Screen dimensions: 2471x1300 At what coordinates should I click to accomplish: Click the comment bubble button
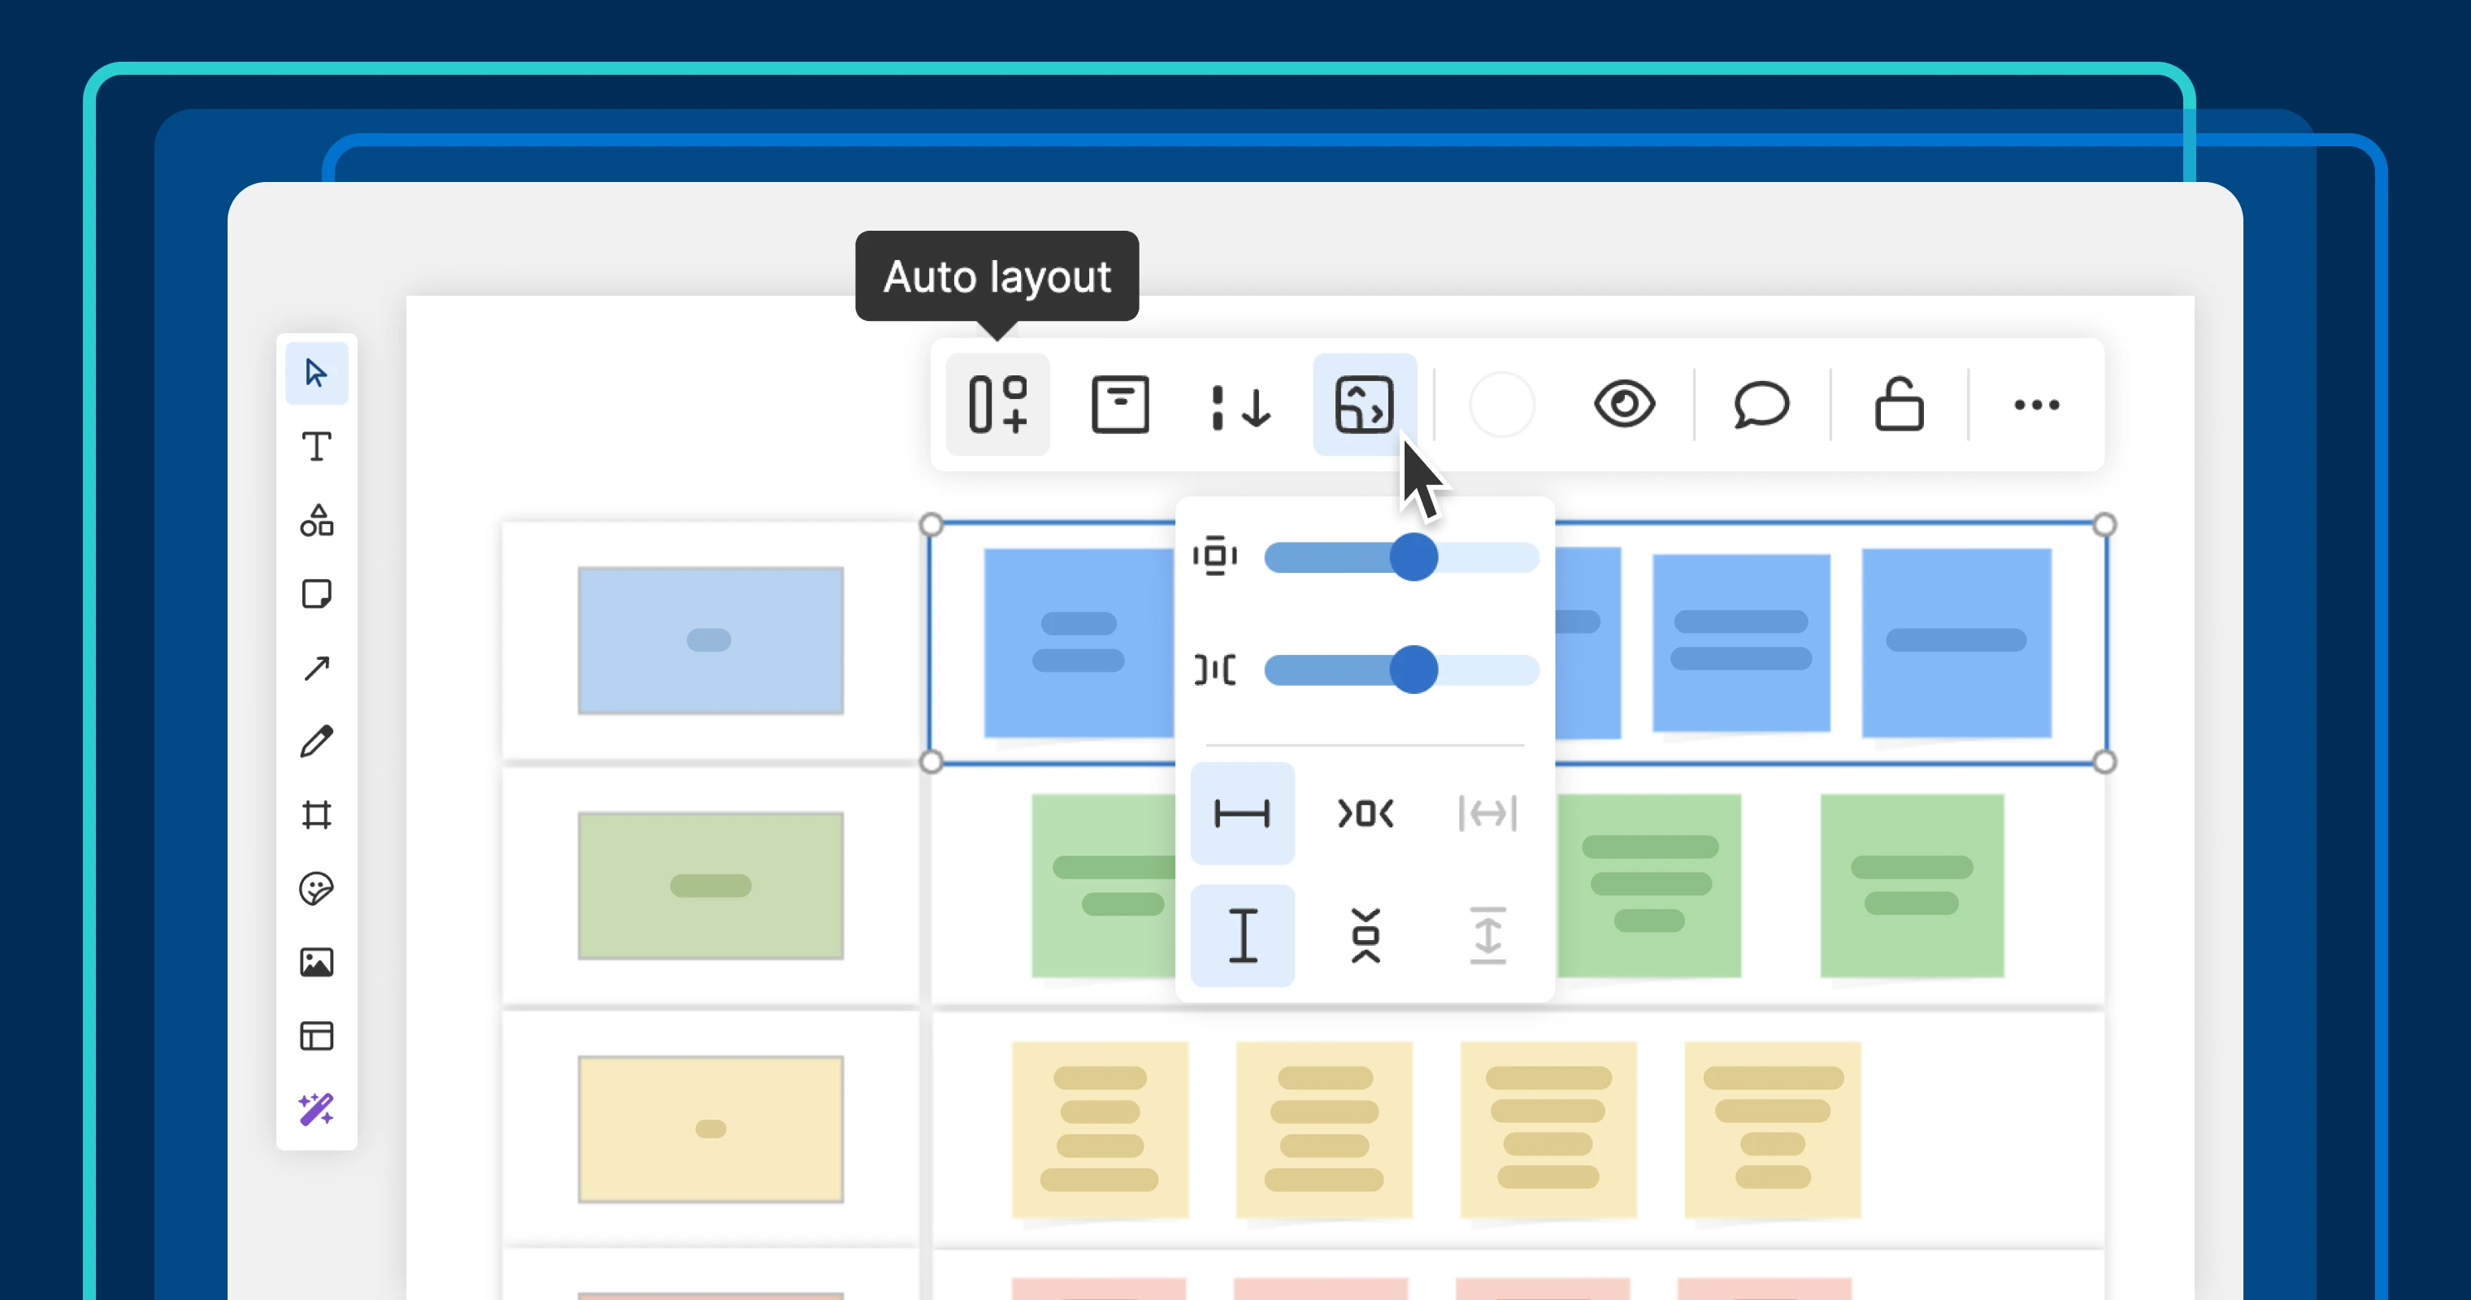tap(1761, 405)
